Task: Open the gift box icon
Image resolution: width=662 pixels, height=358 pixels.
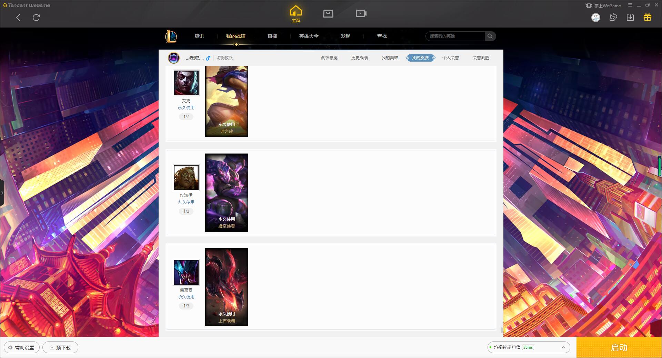Action: pos(648,18)
